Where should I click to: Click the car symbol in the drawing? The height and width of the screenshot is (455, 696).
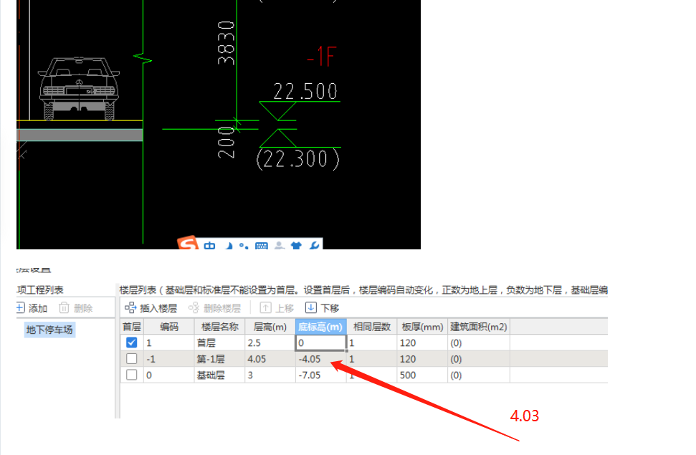click(x=79, y=88)
